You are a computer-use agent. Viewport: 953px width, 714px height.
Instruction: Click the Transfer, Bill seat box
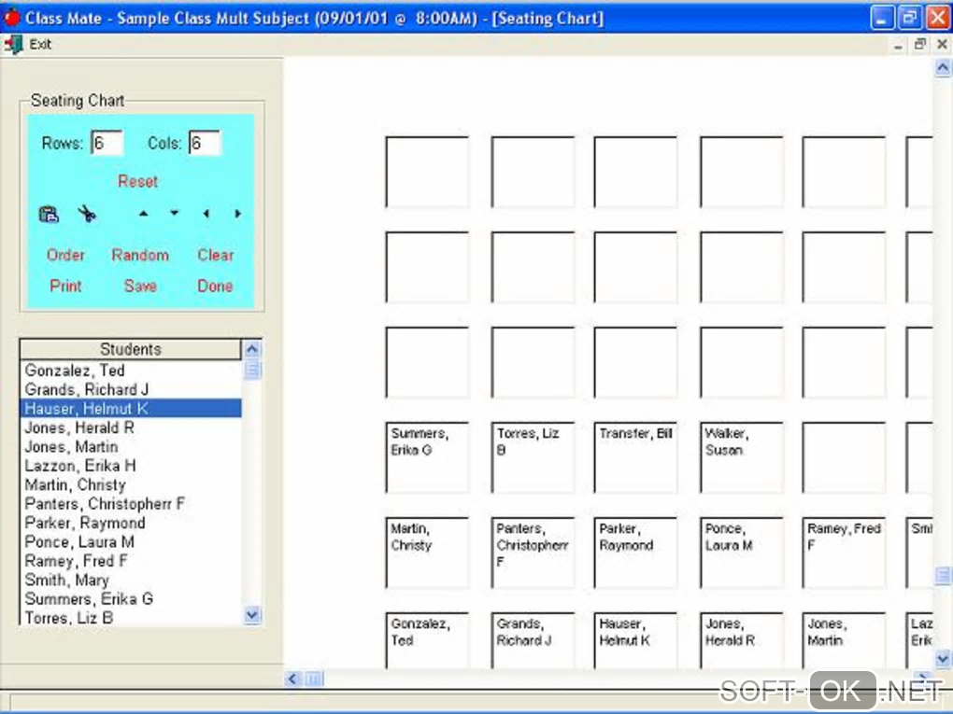(635, 457)
